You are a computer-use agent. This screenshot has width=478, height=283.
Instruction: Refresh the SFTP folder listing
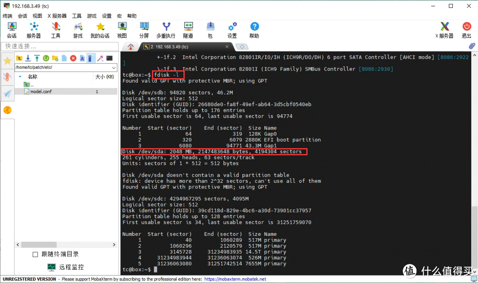tap(46, 58)
